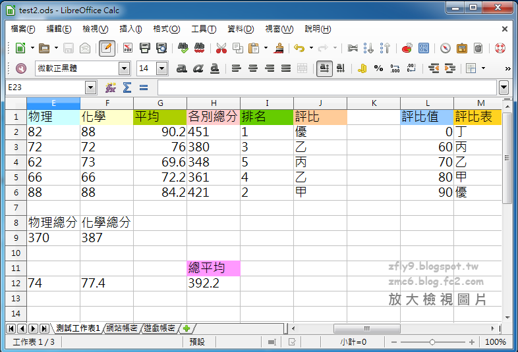Open the 插入(I) menu
518x352 pixels.
[130, 29]
